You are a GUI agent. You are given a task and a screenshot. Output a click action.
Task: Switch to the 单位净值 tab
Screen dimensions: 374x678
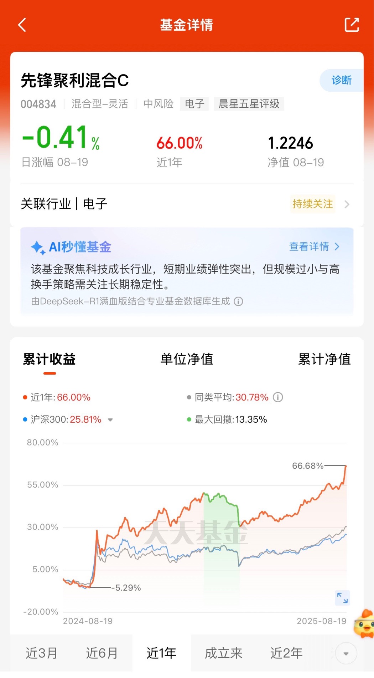(187, 359)
